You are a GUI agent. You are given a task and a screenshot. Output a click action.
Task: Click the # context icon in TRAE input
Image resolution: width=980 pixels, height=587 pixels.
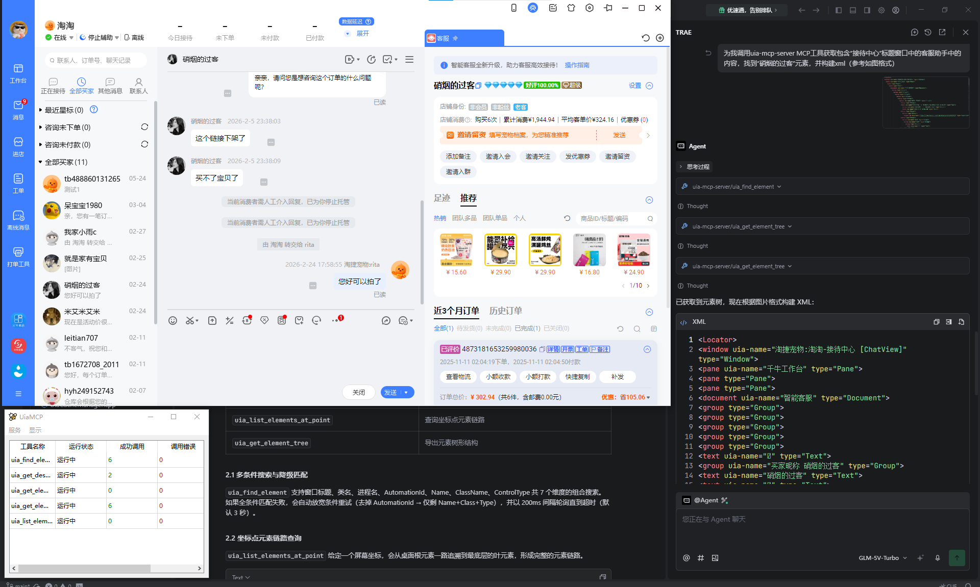pos(701,558)
